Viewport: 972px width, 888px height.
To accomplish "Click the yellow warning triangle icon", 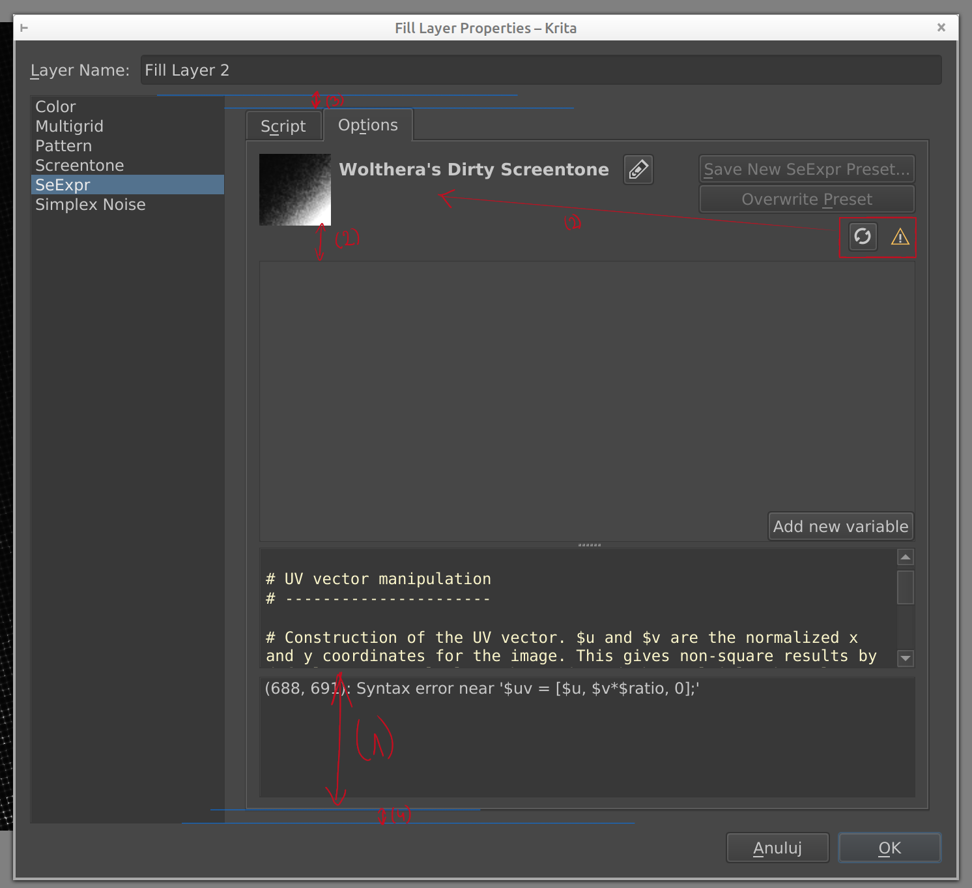I will click(900, 237).
